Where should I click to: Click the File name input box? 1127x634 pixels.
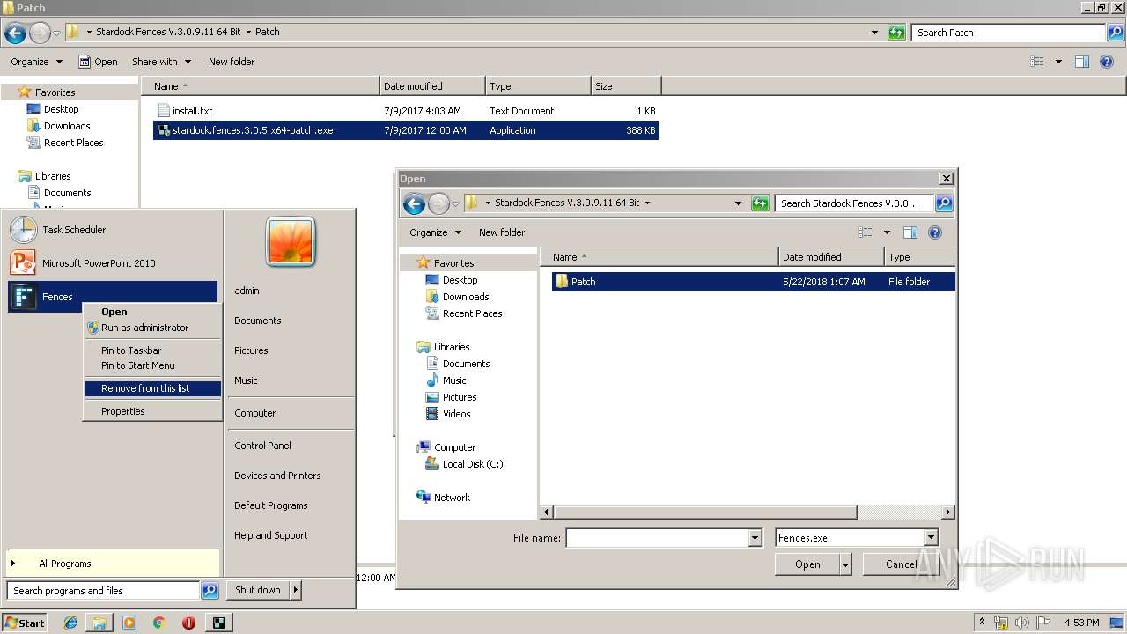tap(657, 538)
